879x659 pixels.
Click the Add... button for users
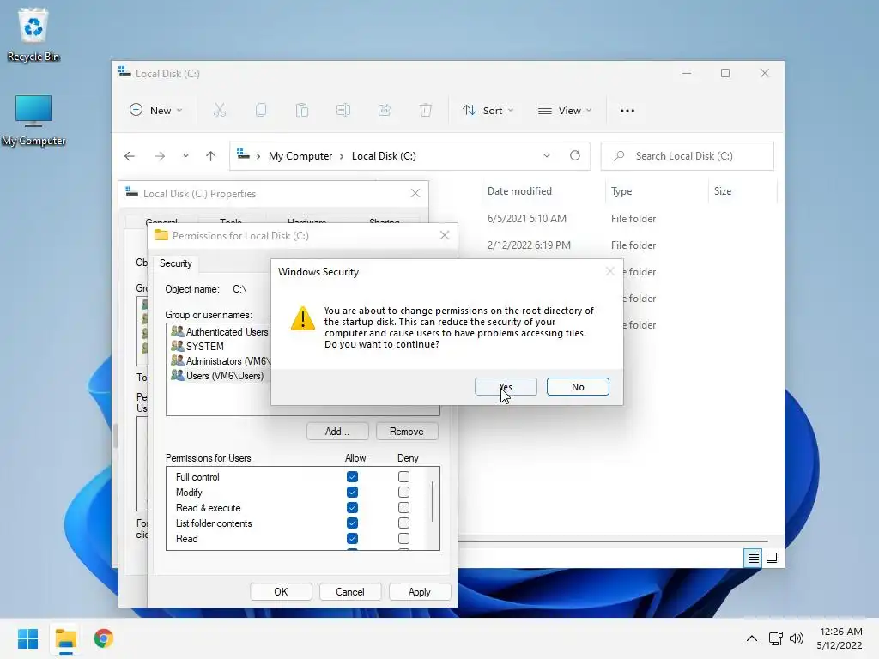pyautogui.click(x=337, y=432)
